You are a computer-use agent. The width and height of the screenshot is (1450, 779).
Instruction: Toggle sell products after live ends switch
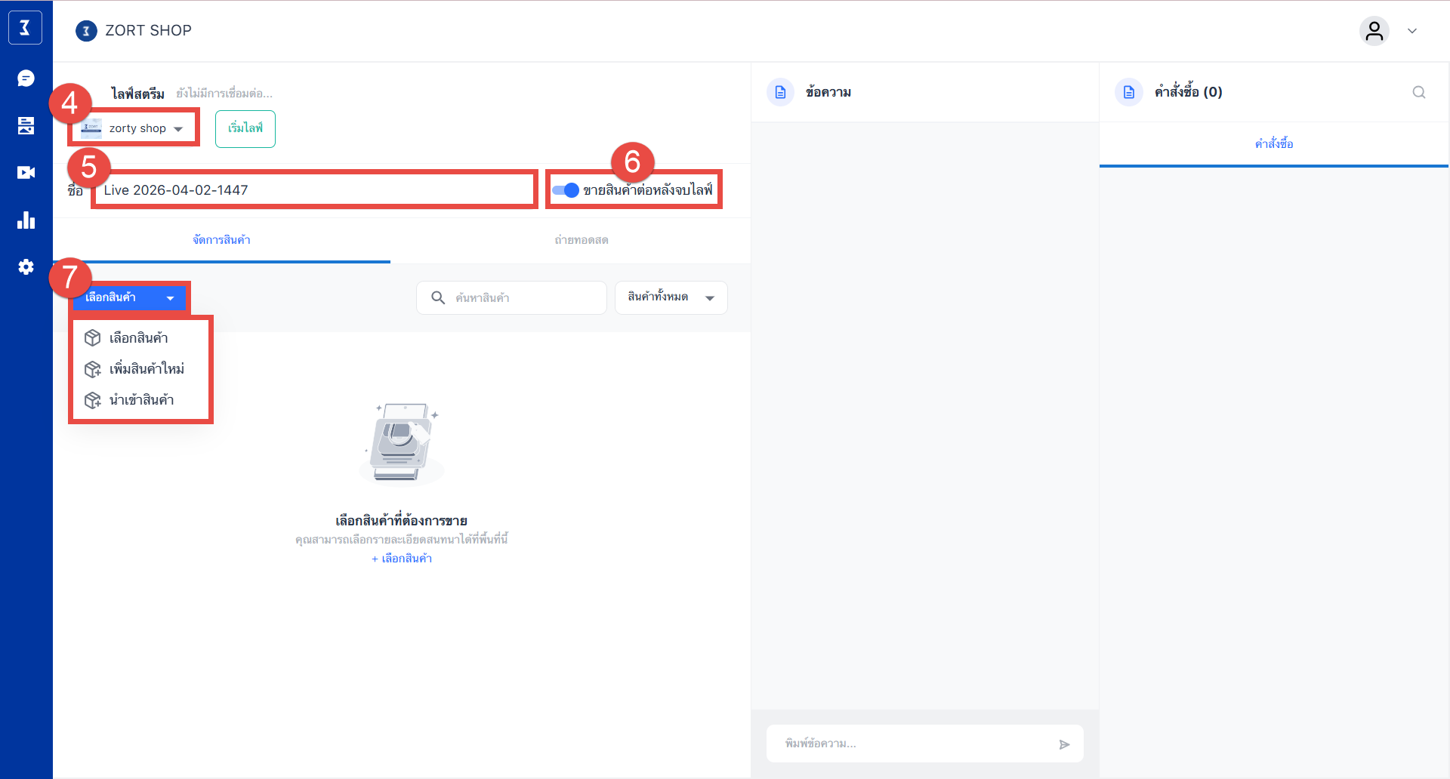click(x=566, y=190)
